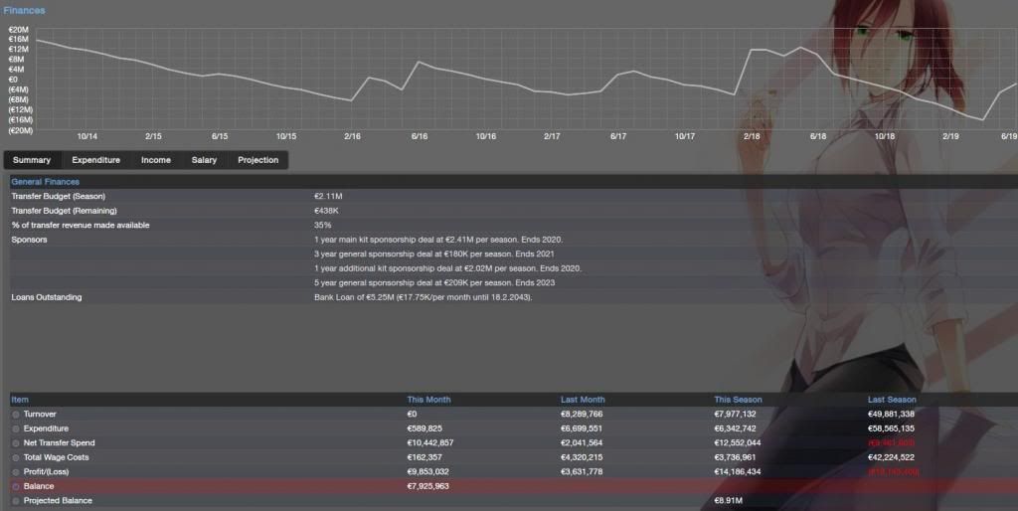Viewport: 1018px width, 511px height.
Task: Click the Last Month column header
Action: 583,400
